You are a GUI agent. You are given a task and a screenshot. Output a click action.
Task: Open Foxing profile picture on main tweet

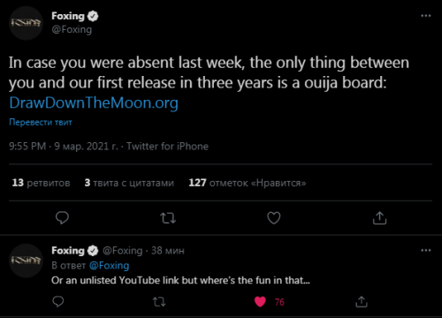(26, 23)
